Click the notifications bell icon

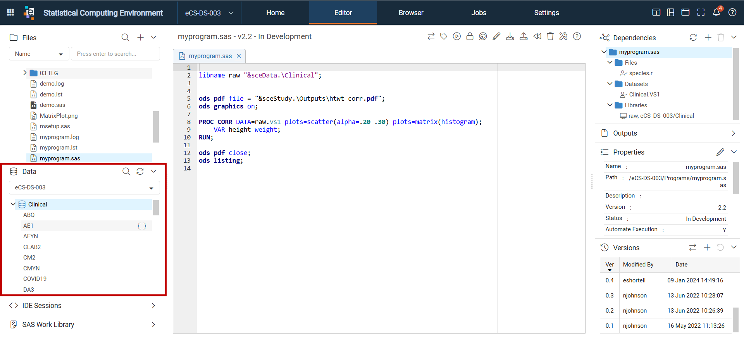[x=716, y=12]
